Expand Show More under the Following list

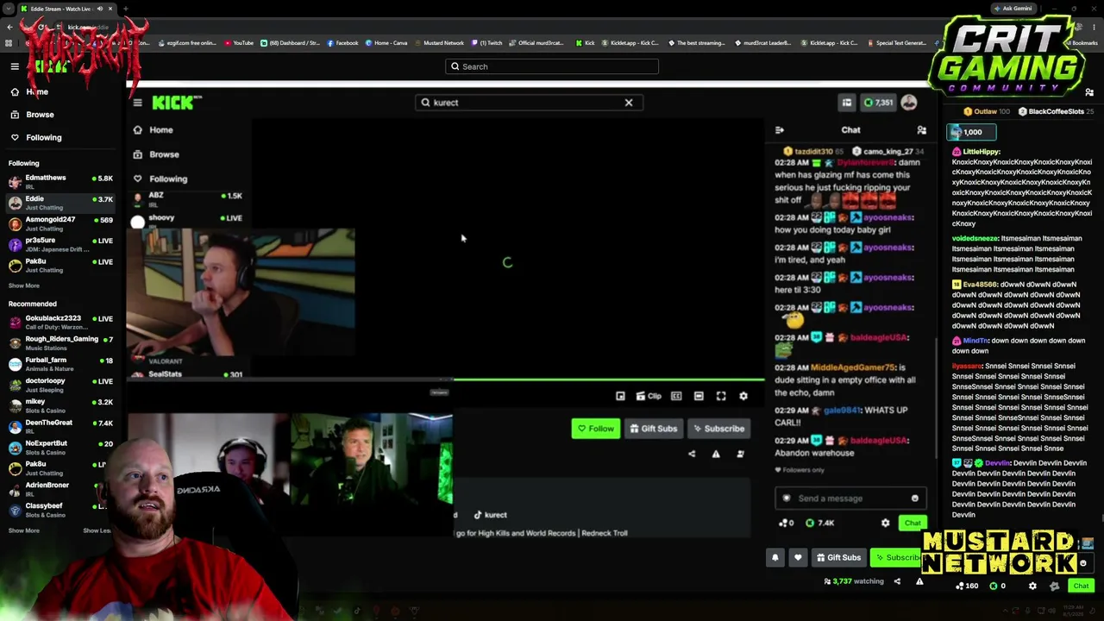click(24, 285)
